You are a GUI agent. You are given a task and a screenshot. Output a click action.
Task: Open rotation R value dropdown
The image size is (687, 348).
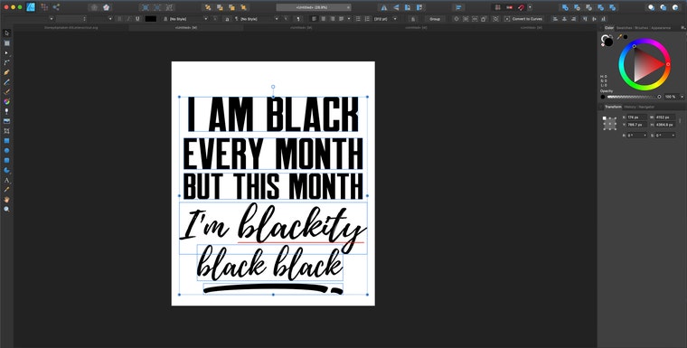[645, 136]
